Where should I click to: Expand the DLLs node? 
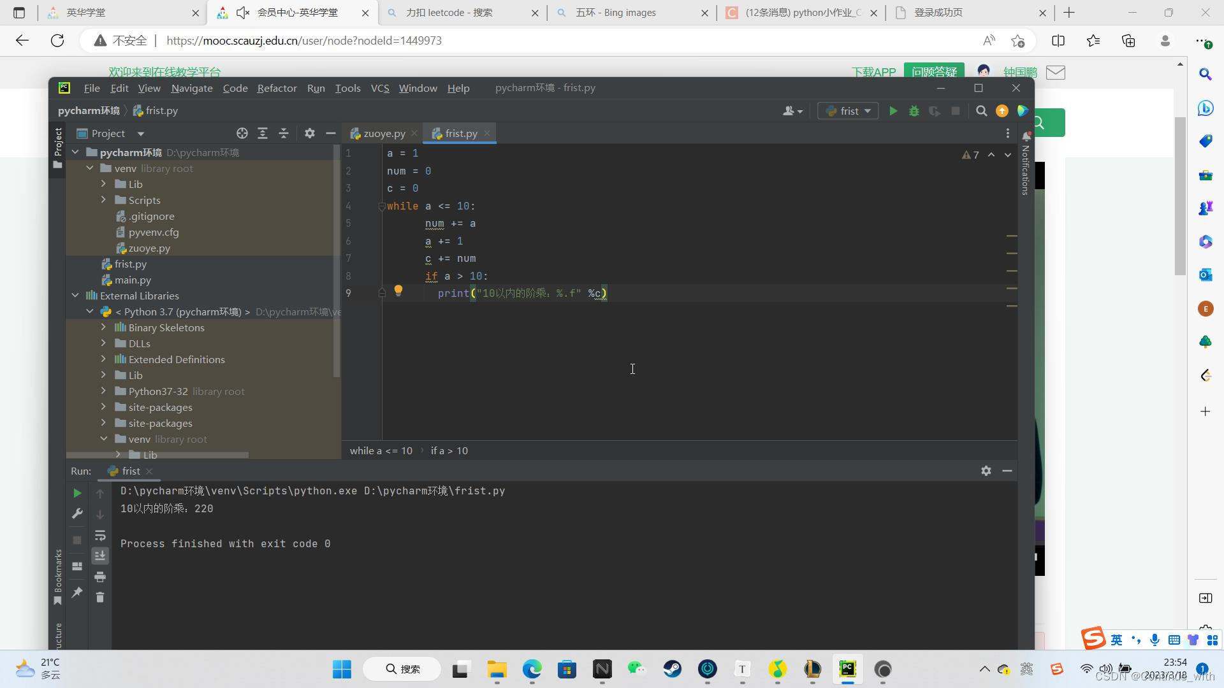coord(103,343)
